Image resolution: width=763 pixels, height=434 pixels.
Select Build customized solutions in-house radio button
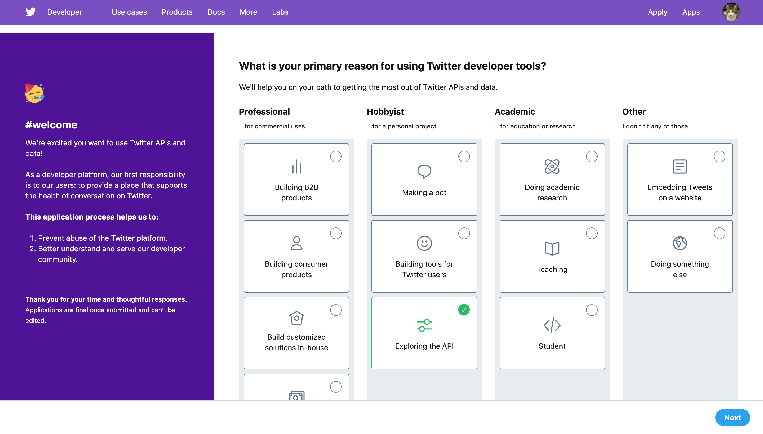tap(336, 310)
